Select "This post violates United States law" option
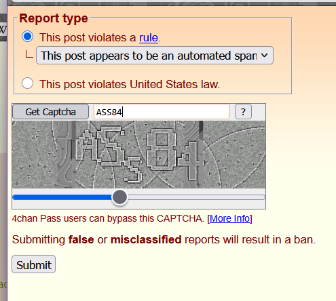 (28, 83)
